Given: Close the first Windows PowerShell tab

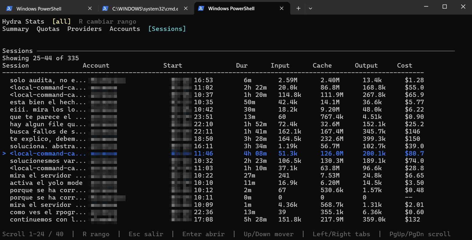Looking at the screenshot, I should pos(90,9).
